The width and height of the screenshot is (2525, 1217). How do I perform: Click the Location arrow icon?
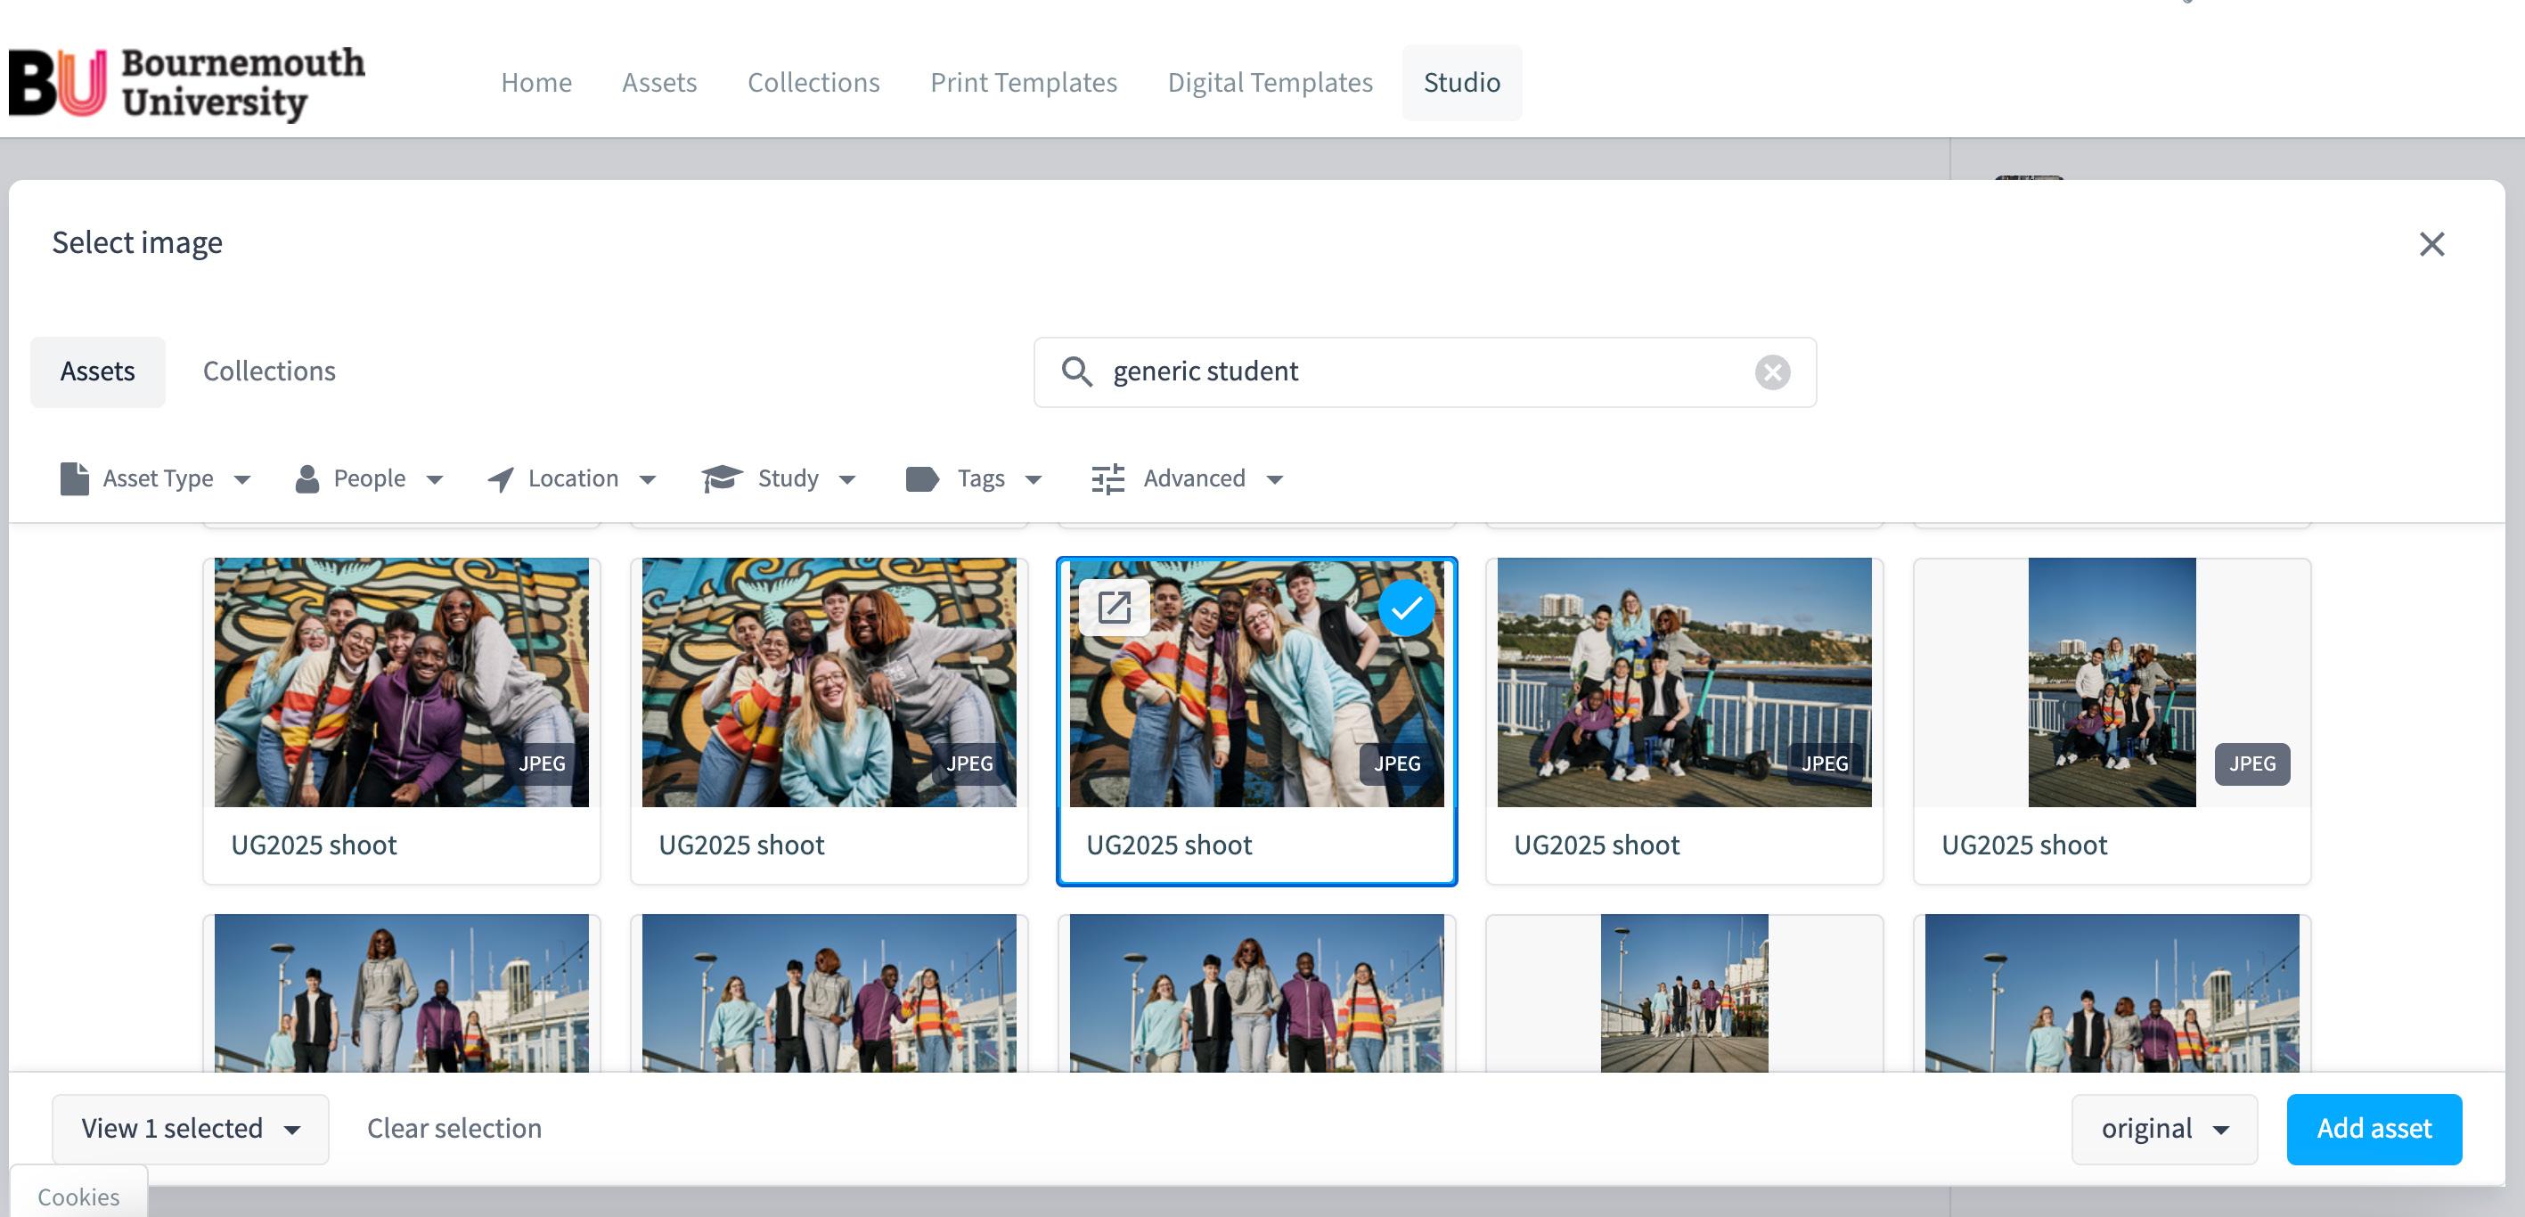(501, 479)
